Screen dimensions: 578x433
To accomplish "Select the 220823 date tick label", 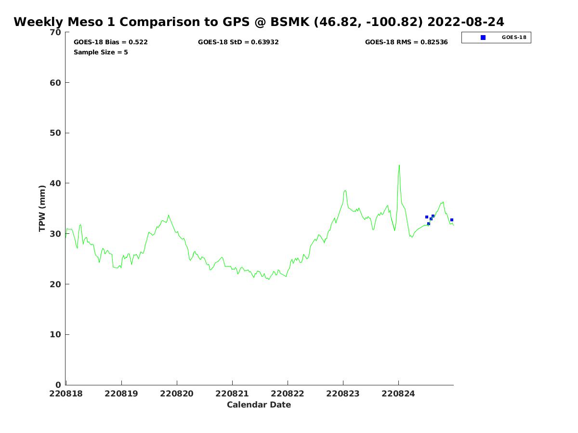I will (343, 394).
